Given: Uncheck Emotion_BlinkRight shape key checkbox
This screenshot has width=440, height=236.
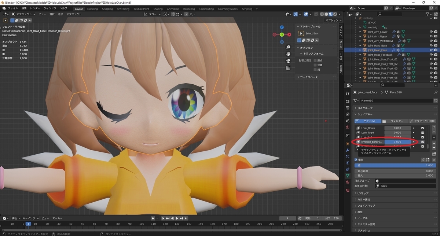Looking at the screenshot, I should [x=423, y=142].
